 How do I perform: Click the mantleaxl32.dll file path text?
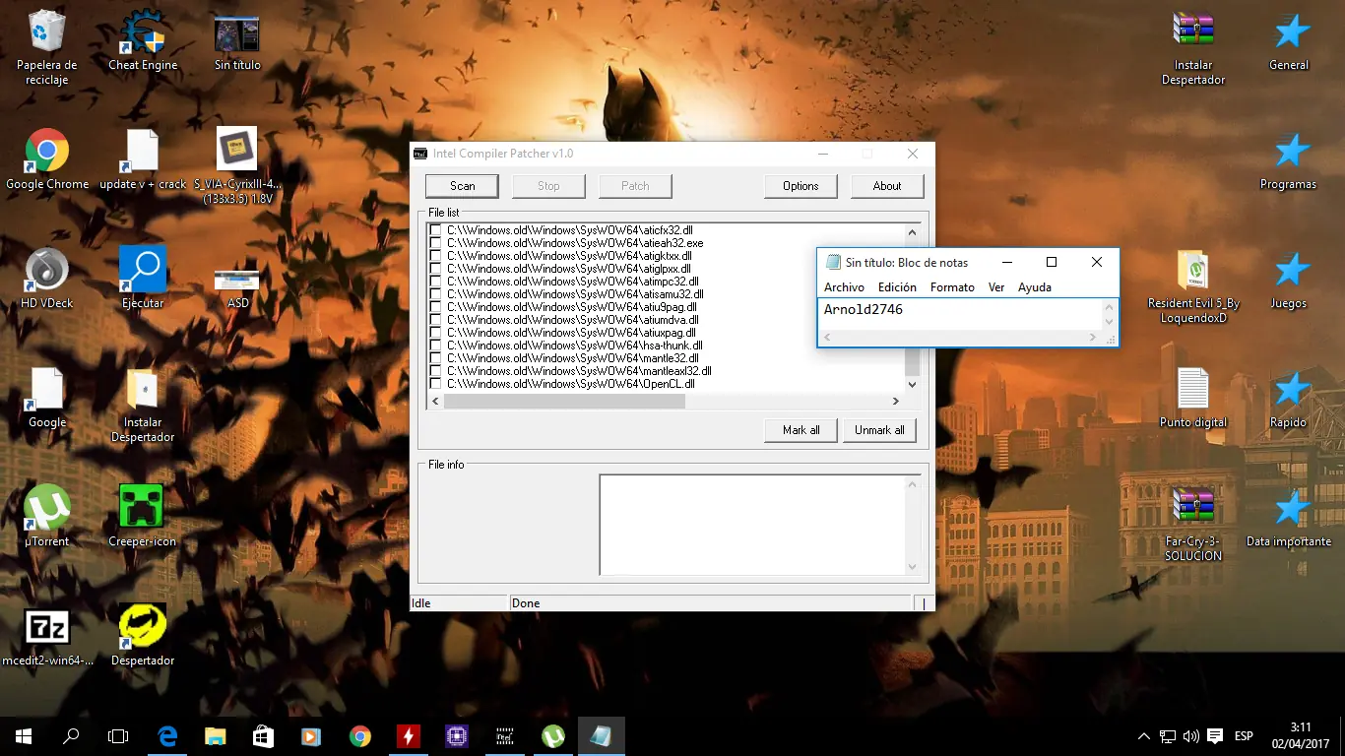coord(579,371)
